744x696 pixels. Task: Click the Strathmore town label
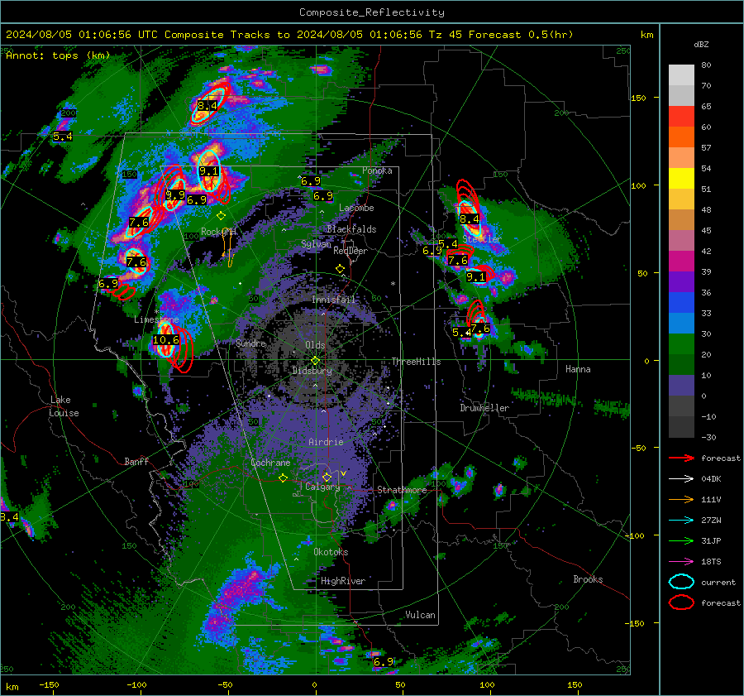point(402,490)
